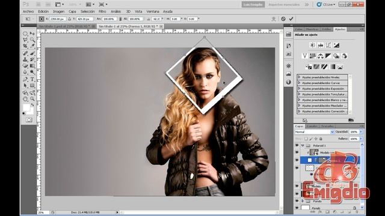Expand Ajustes preestablecidos Curvas
The image size is (385, 216).
299,83
